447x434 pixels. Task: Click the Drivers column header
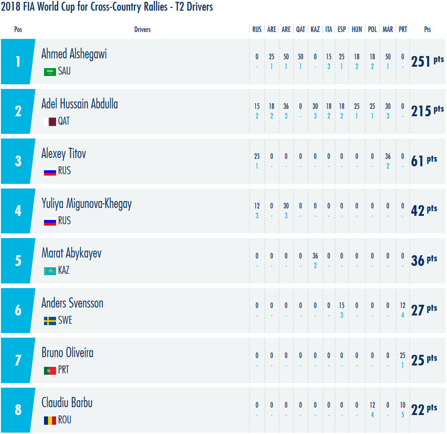(x=142, y=29)
